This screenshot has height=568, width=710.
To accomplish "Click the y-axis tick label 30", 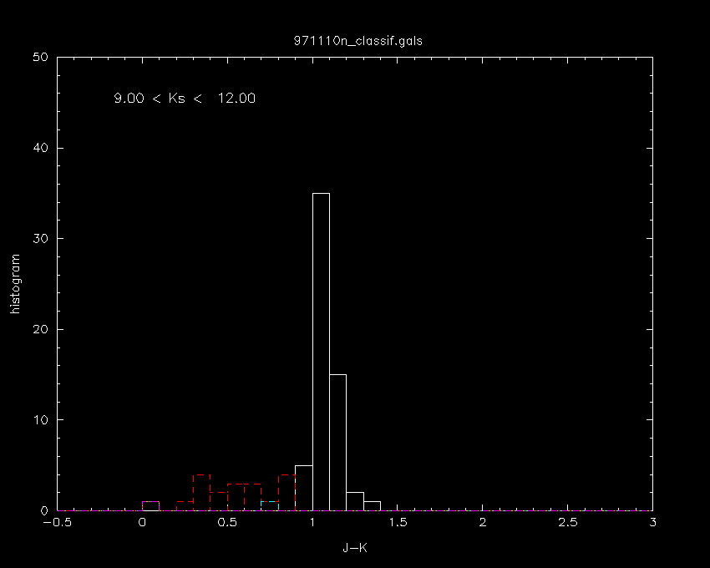I will point(41,239).
